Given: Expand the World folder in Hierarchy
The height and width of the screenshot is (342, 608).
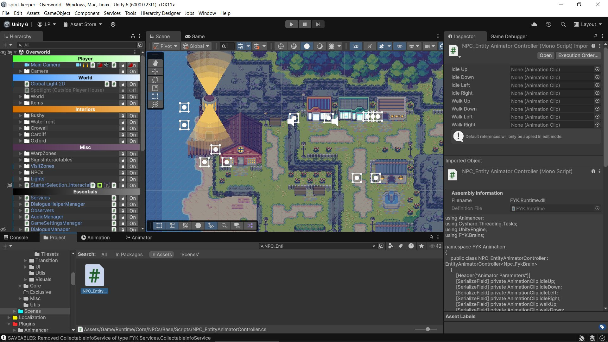Looking at the screenshot, I should pyautogui.click(x=21, y=97).
